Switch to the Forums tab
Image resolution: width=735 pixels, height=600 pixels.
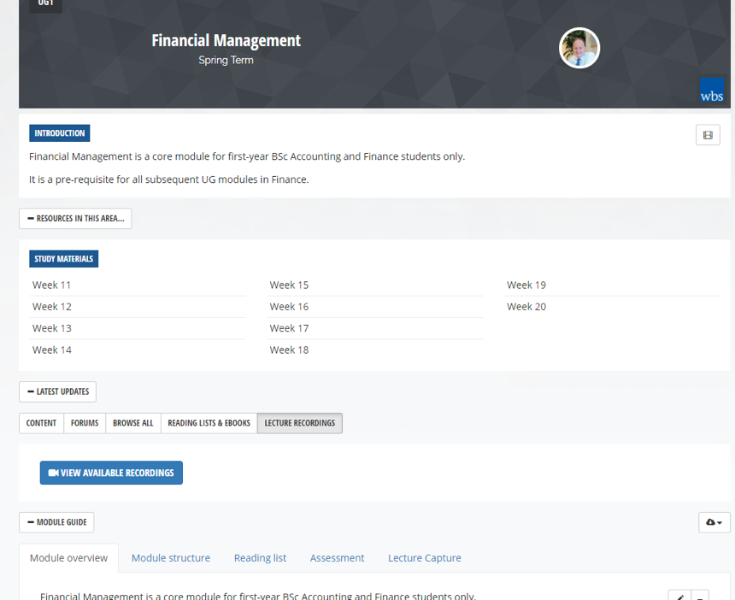click(85, 423)
